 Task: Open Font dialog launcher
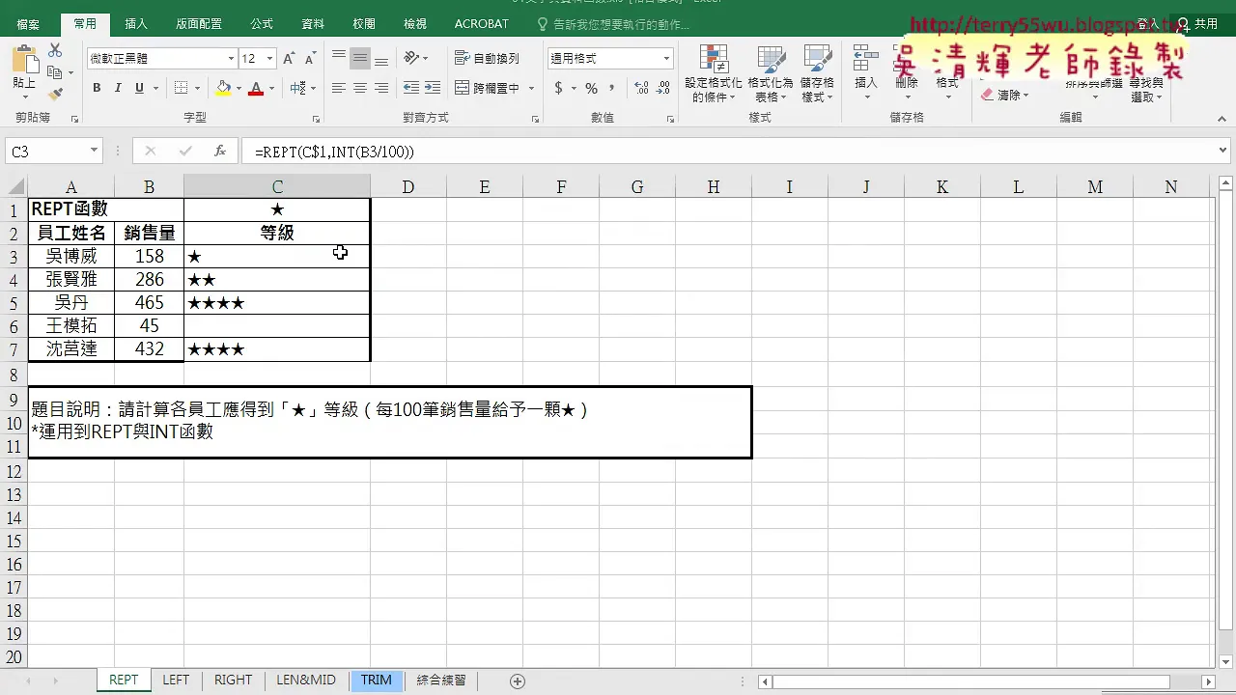[316, 119]
